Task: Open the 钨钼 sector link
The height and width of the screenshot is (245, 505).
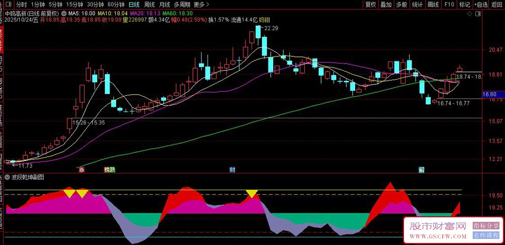Action: [264, 20]
